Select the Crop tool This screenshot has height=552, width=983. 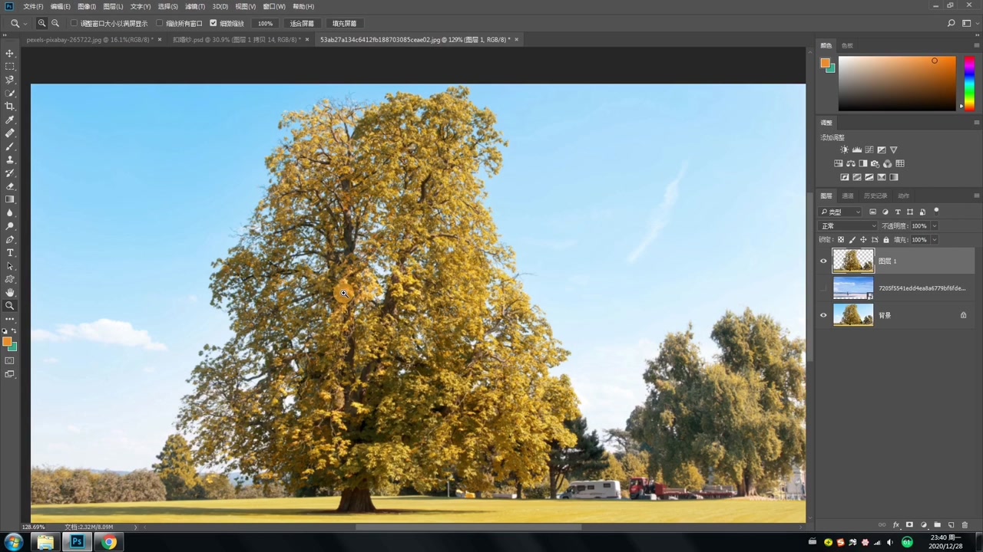(x=10, y=107)
